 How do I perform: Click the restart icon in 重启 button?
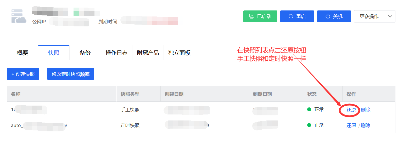tap(291, 16)
